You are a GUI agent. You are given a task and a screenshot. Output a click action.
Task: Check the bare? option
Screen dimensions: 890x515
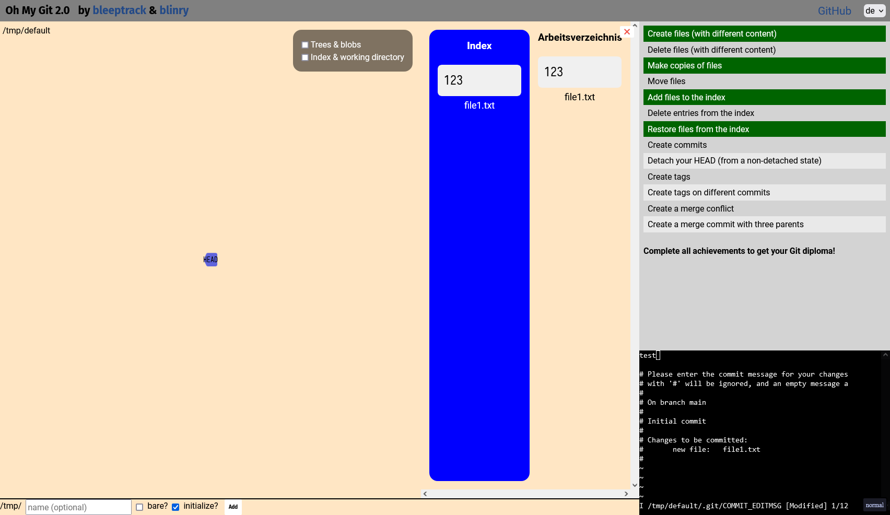[139, 507]
